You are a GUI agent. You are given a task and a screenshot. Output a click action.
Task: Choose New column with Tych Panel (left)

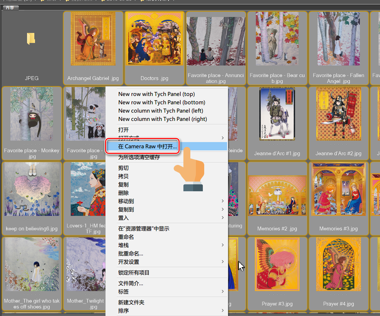(161, 111)
